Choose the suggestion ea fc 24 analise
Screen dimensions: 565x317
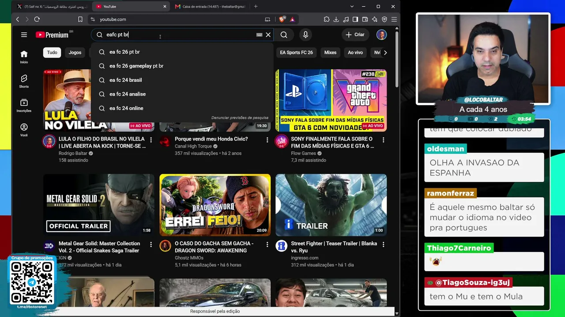coord(182,94)
